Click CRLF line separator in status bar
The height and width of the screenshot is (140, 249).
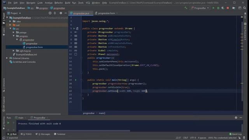[185, 138]
